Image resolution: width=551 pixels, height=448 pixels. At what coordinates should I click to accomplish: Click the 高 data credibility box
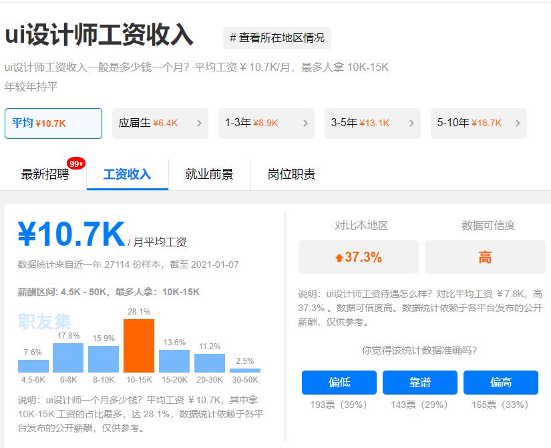click(485, 256)
